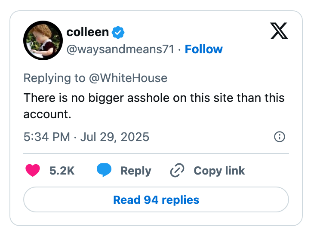Click the 5.2K likes count
Image resolution: width=314 pixels, height=233 pixels.
(x=62, y=171)
